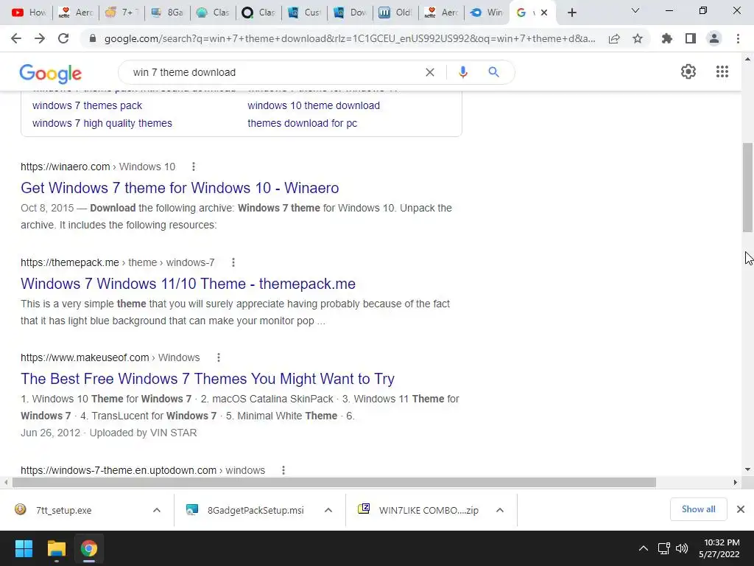Screen dimensions: 754x566
Task: Open new tab with plus button
Action: 571,13
